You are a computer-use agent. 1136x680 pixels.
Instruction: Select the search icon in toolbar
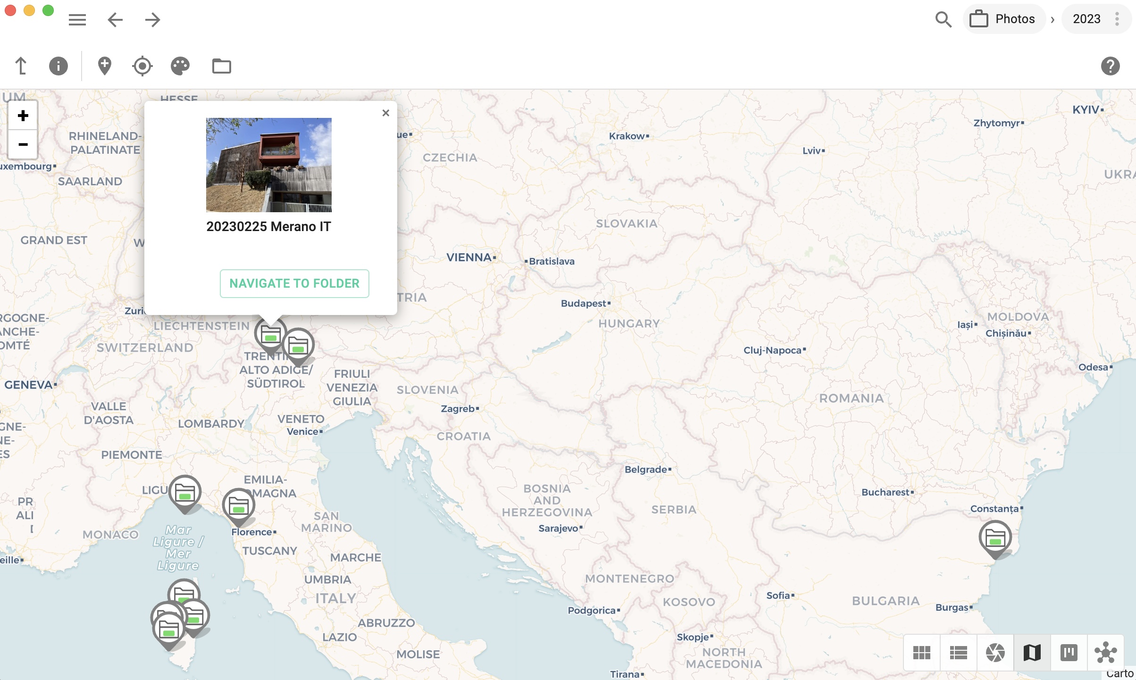943,18
